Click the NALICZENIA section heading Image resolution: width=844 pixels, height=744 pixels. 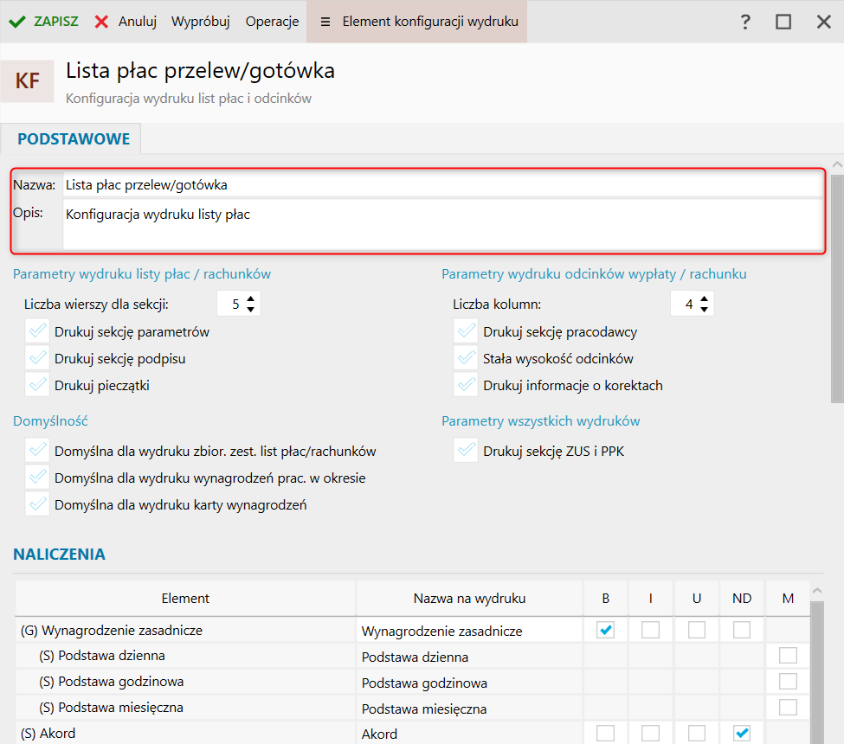click(x=59, y=554)
